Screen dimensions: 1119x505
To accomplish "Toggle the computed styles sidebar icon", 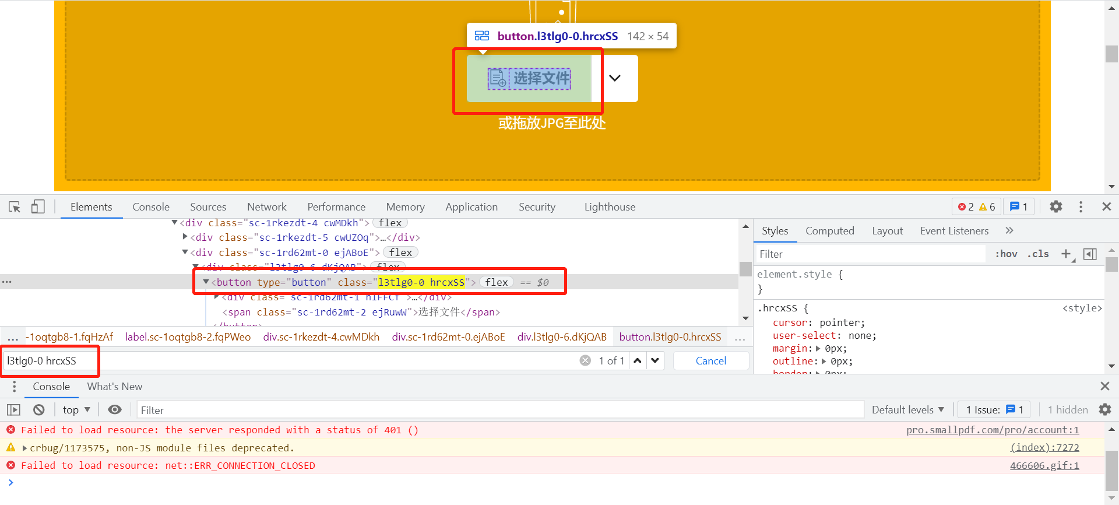I will (1090, 254).
